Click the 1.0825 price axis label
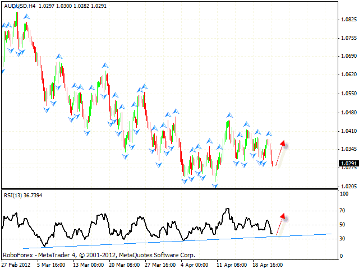The image size is (359, 269). [x=349, y=20]
